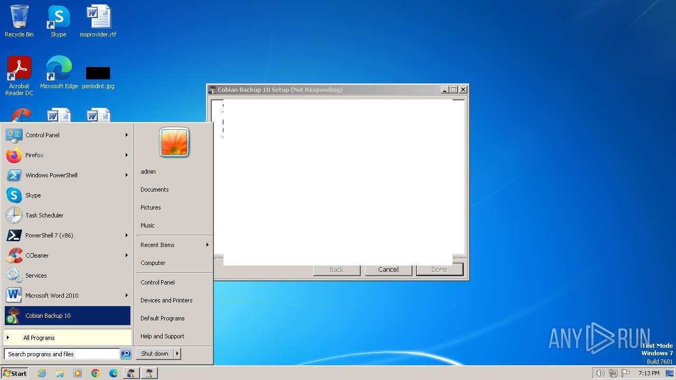676x380 pixels.
Task: Minimize the Cobian Backup 10 Setup window
Action: coord(445,90)
